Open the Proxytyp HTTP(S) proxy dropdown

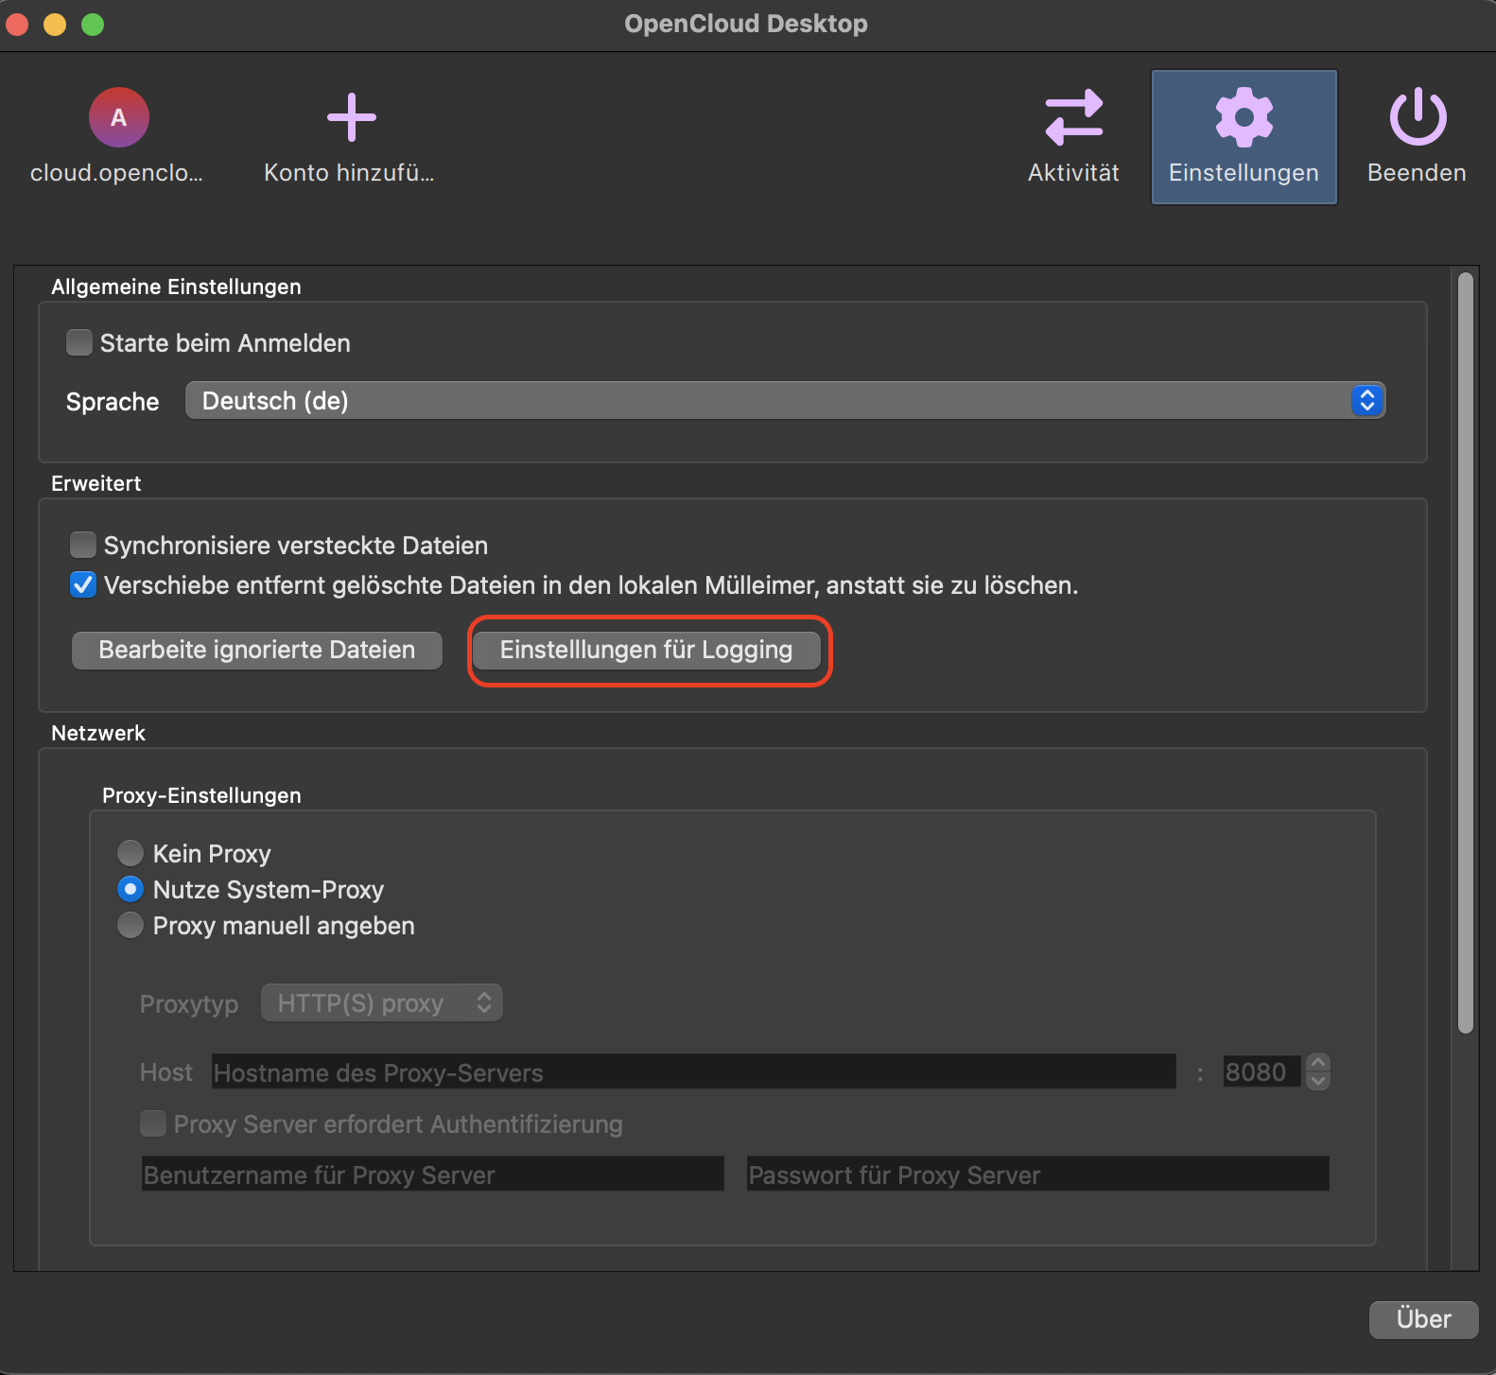coord(382,1003)
